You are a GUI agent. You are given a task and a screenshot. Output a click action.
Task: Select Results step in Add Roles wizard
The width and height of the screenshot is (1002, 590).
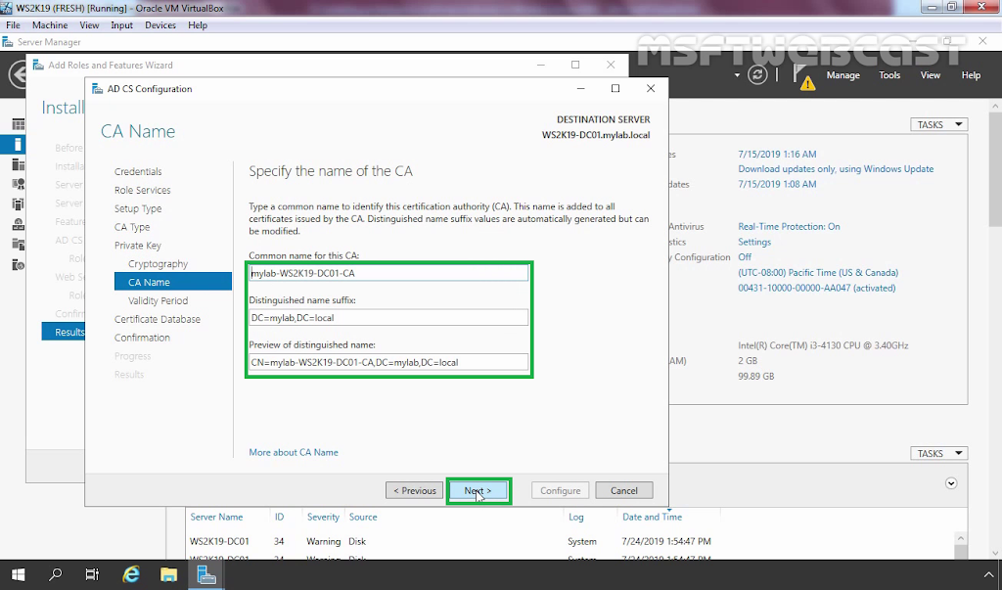click(64, 332)
